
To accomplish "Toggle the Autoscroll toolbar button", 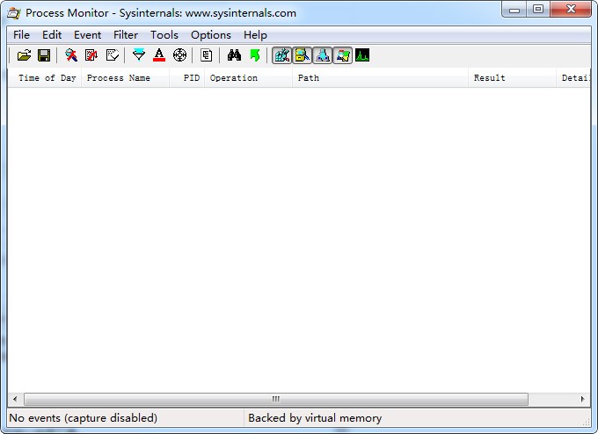I will pos(91,55).
